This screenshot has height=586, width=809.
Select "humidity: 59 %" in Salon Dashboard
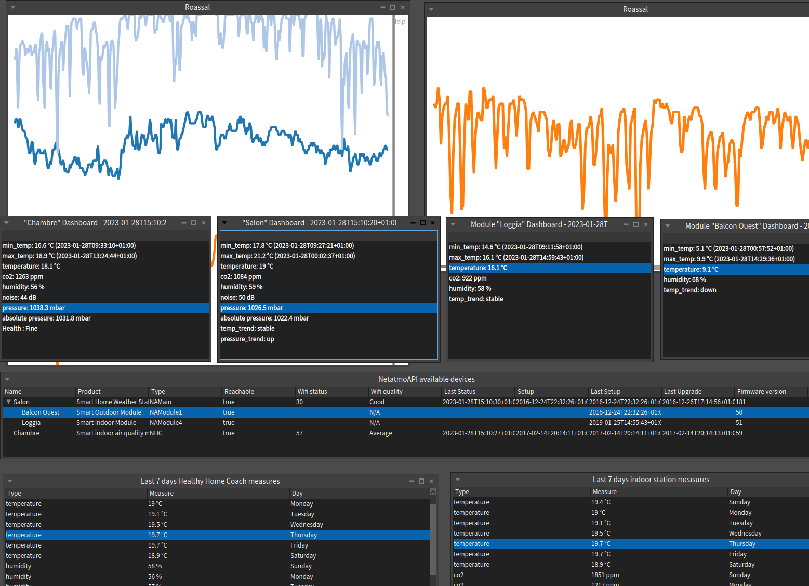(x=329, y=287)
